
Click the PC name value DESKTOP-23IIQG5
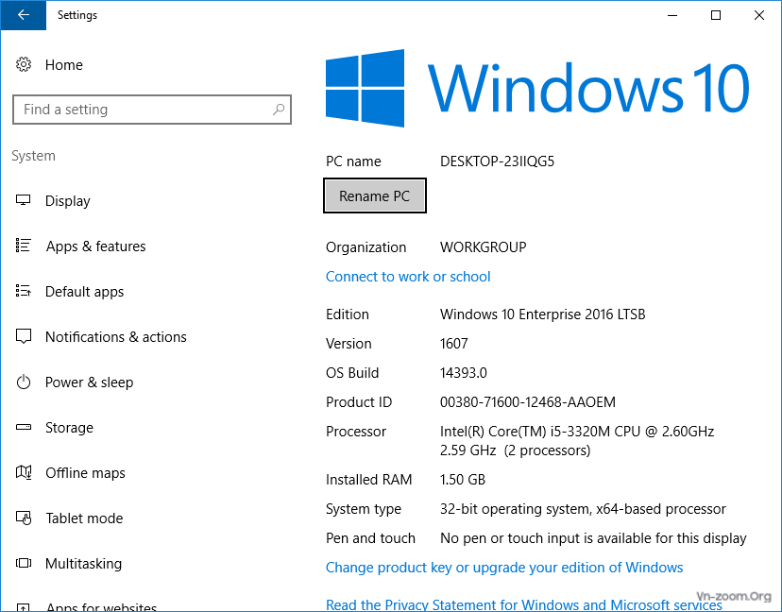(497, 161)
